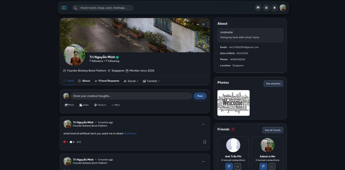The width and height of the screenshot is (345, 170).
Task: Click See all friends button
Action: point(273,130)
